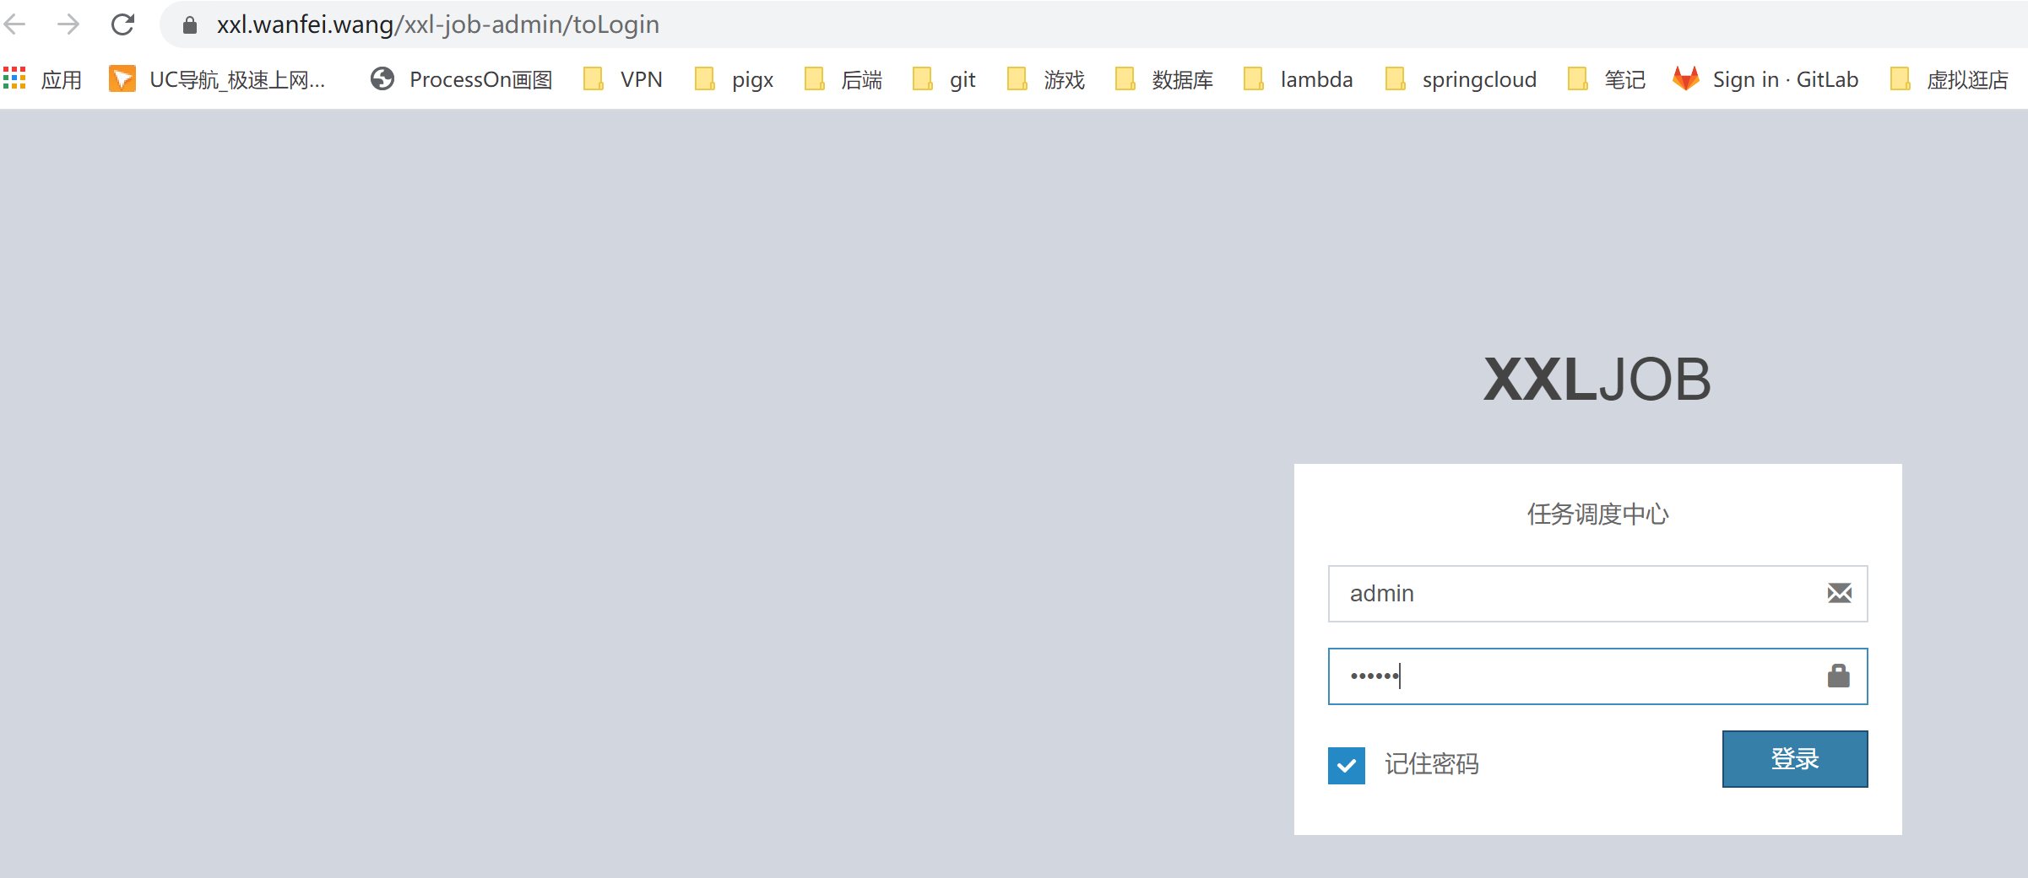Click the browser forward arrow

[68, 24]
